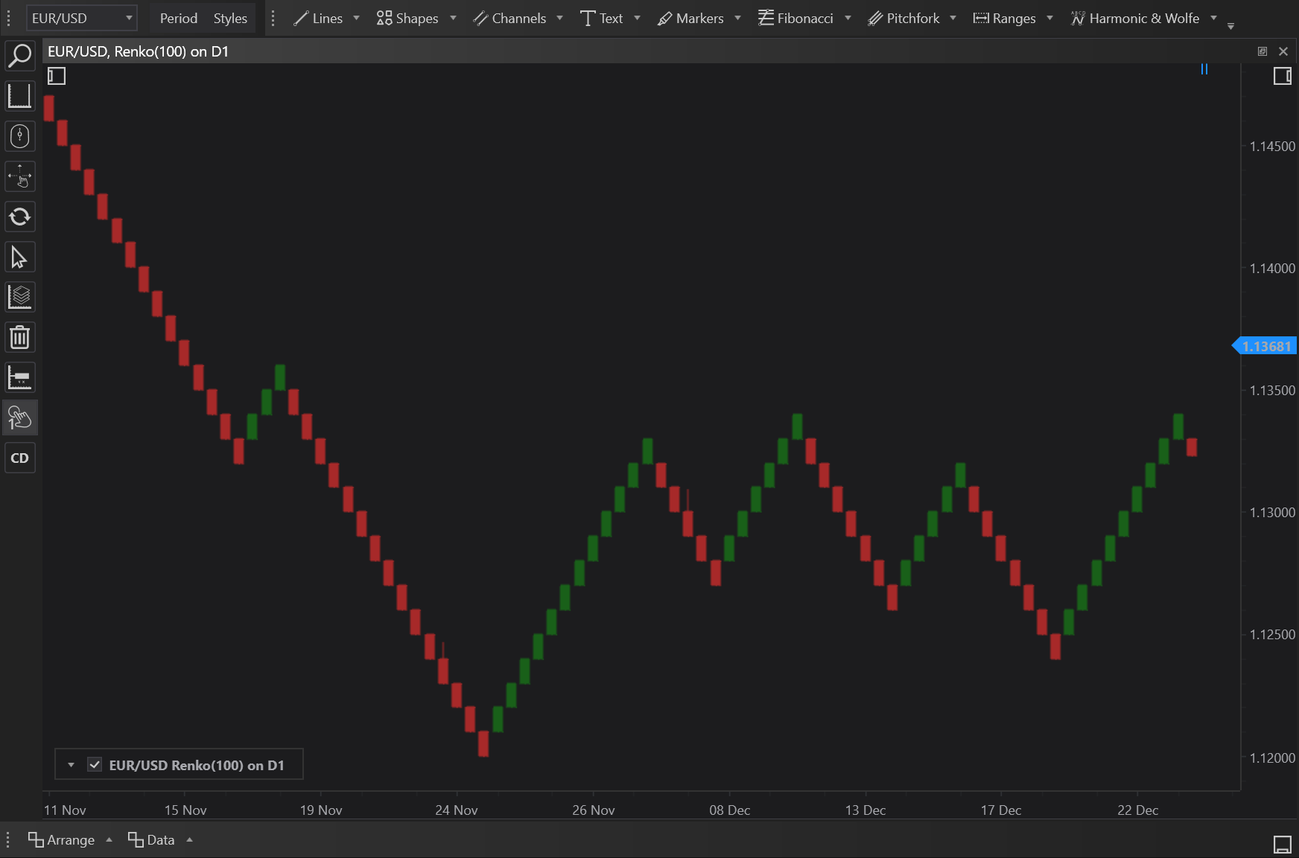Image resolution: width=1299 pixels, height=858 pixels.
Task: Click the Data button
Action: coord(152,840)
